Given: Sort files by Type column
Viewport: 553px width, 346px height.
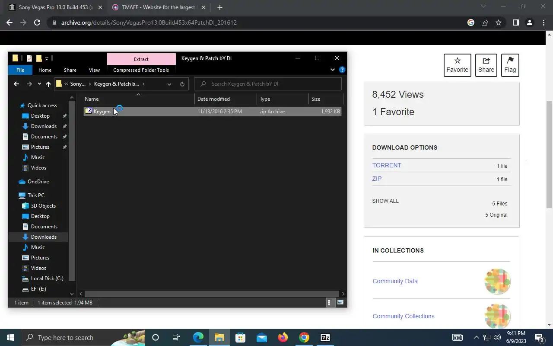Looking at the screenshot, I should [283, 99].
